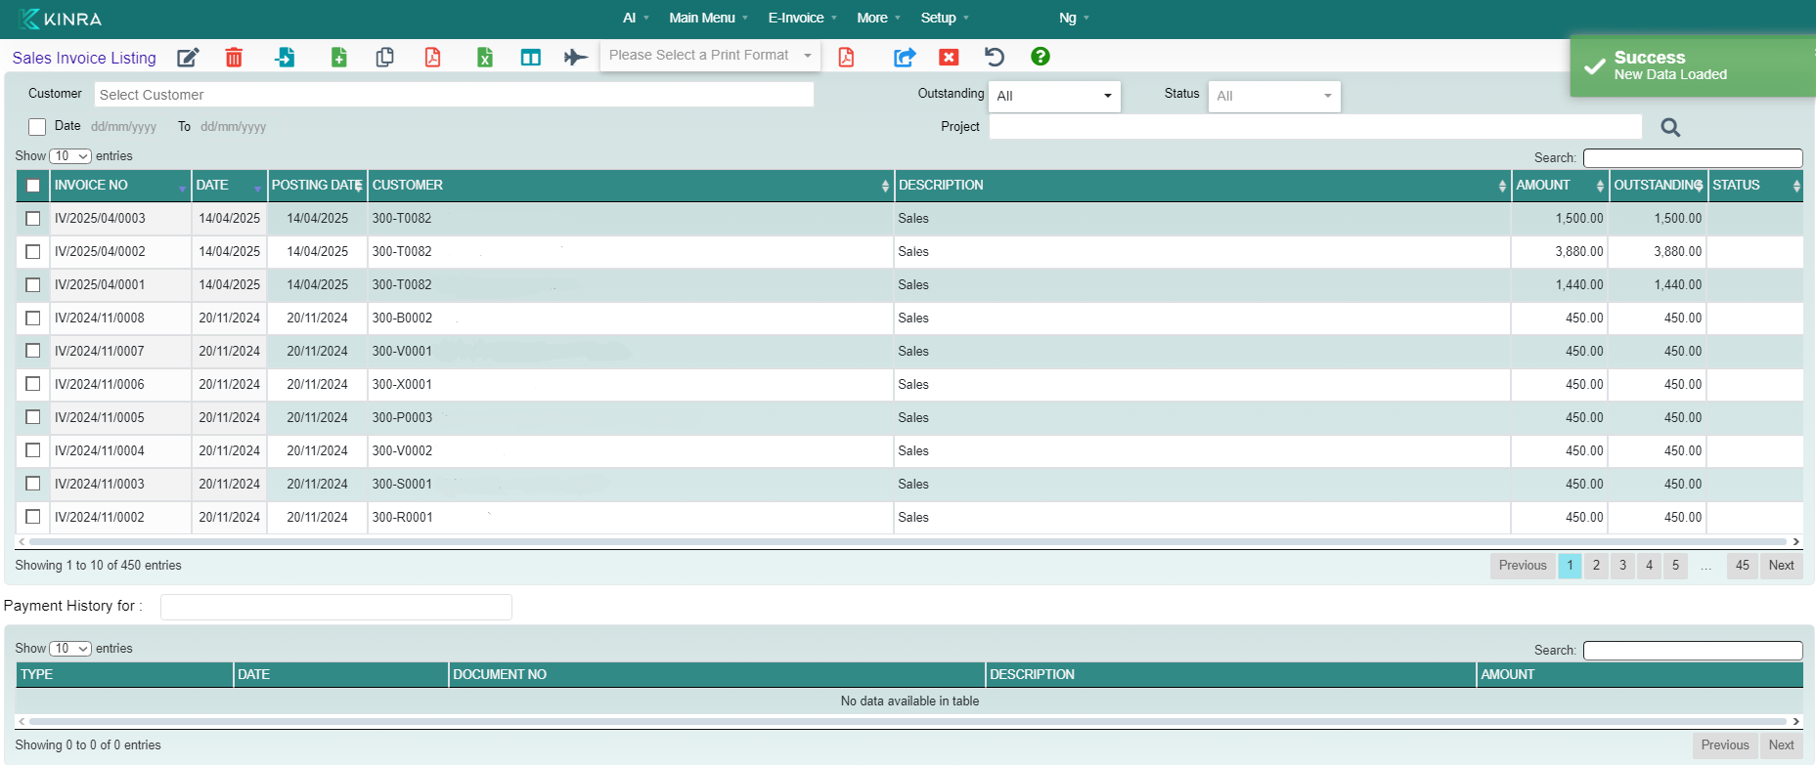1816x765 pixels.
Task: Enable the Date filter checkbox
Action: 37,127
